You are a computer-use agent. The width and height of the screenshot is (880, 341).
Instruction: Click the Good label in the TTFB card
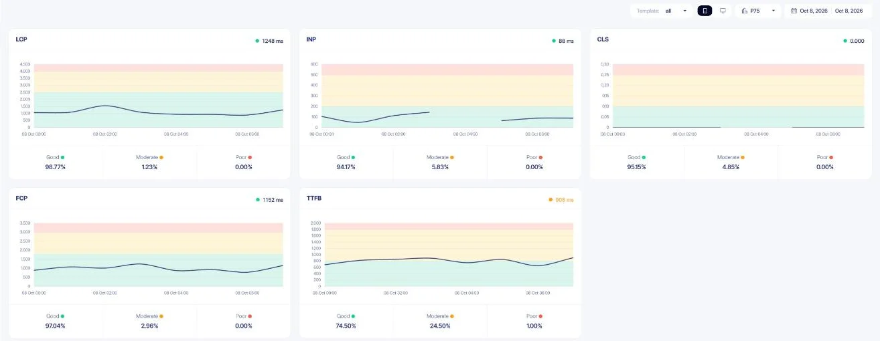pos(344,316)
